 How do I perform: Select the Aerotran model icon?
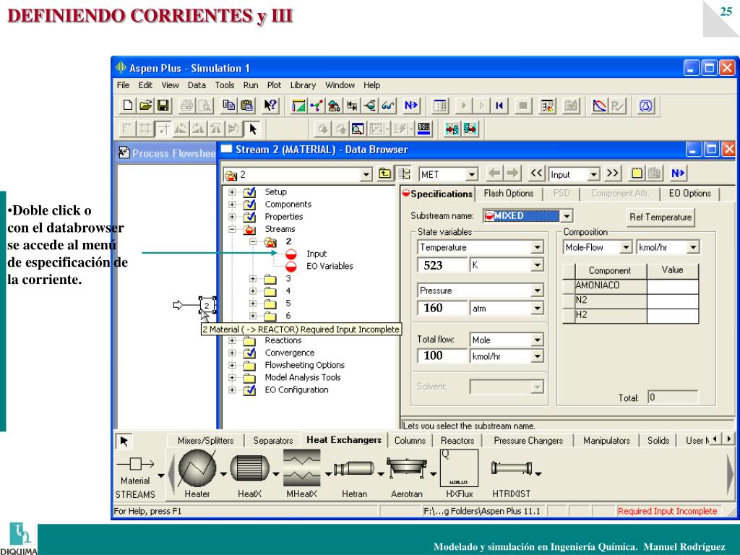(406, 468)
